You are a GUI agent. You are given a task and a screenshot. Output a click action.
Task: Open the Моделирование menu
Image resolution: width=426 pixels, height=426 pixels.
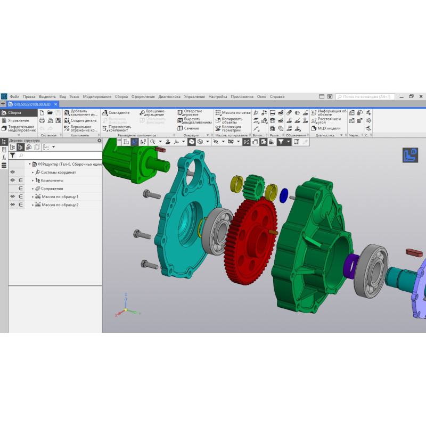[97, 97]
